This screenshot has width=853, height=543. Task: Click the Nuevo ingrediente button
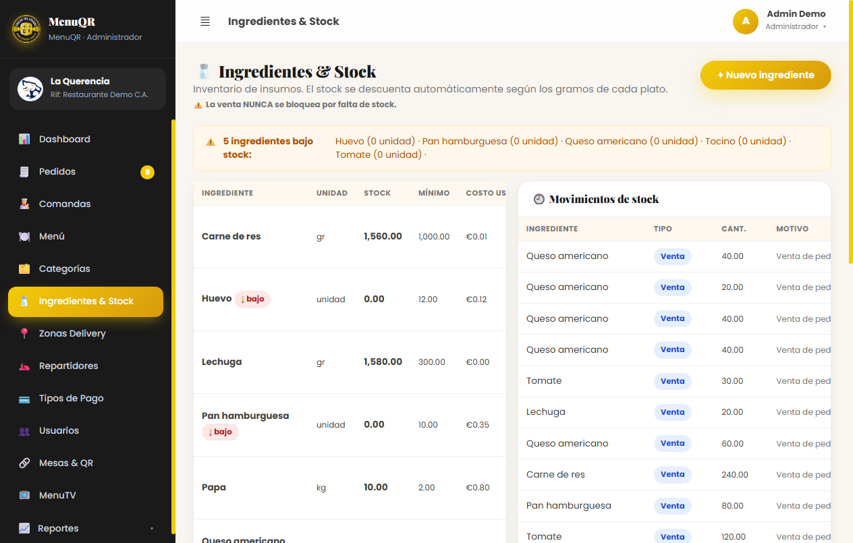point(765,75)
